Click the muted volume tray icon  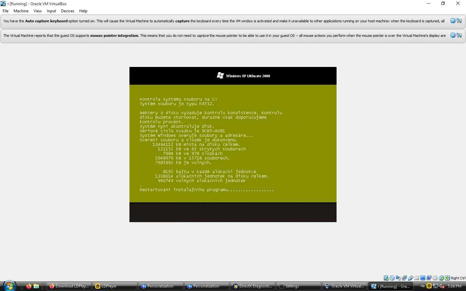click(442, 286)
